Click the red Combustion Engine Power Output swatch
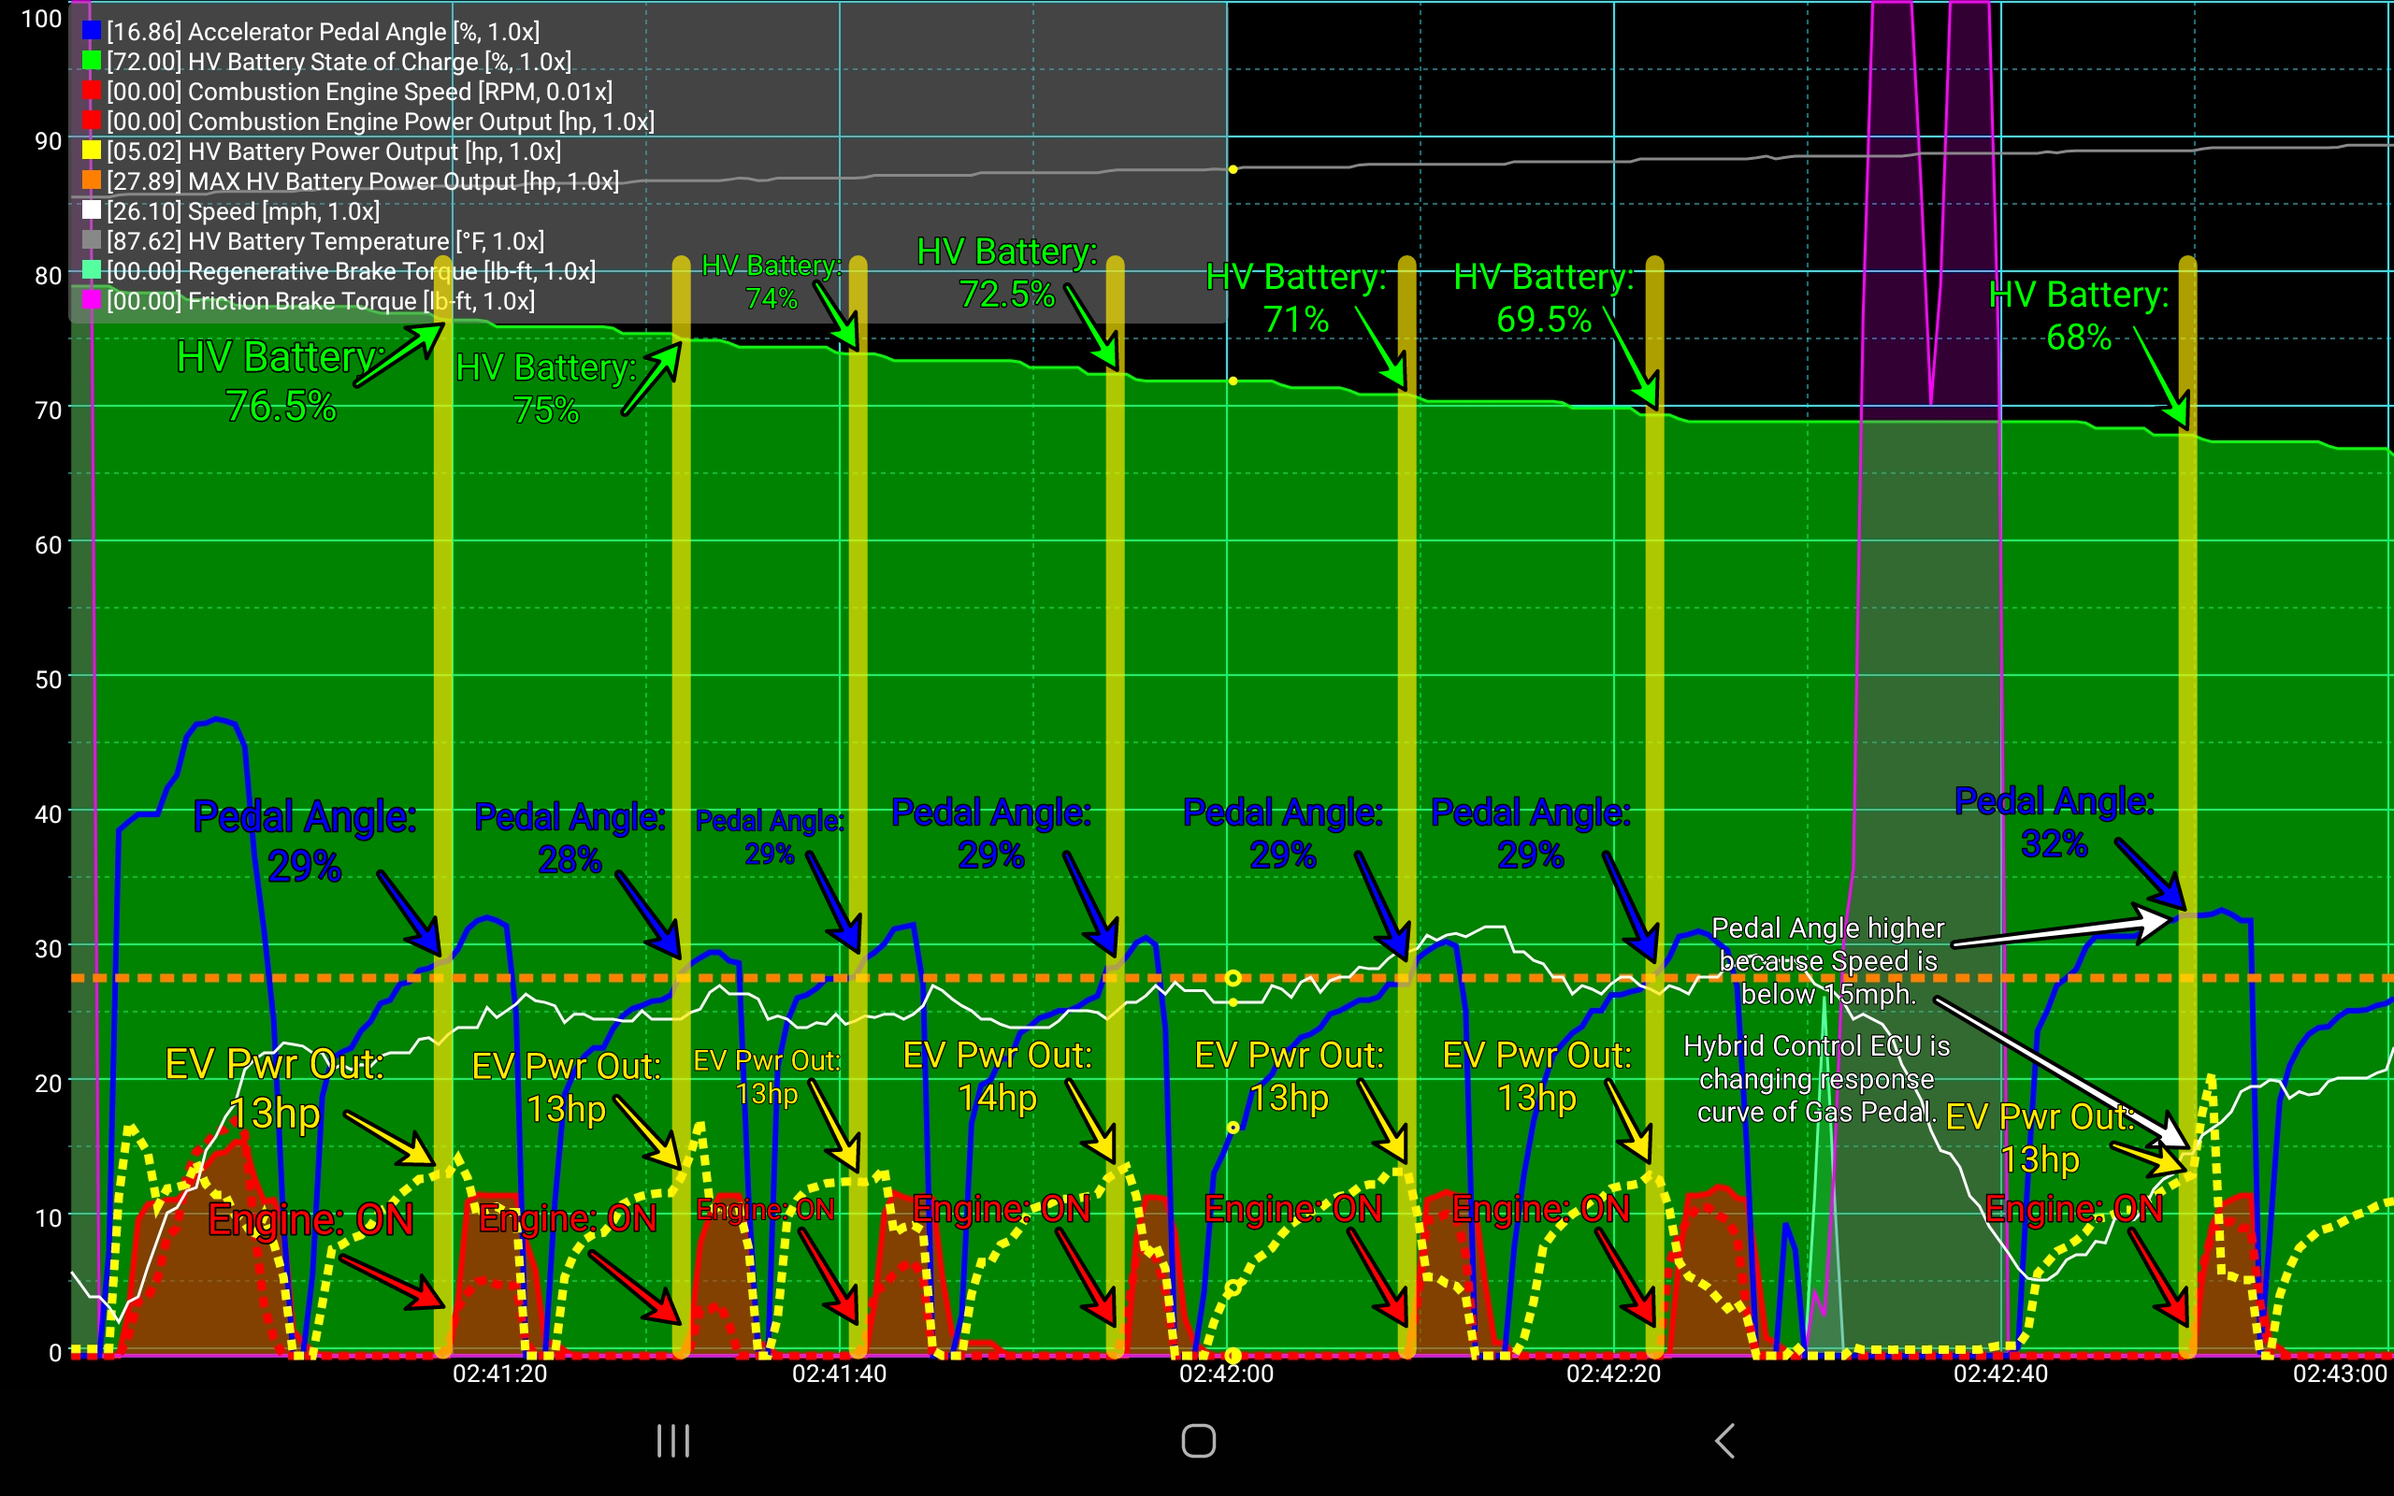Viewport: 2394px width, 1496px height. tap(91, 121)
